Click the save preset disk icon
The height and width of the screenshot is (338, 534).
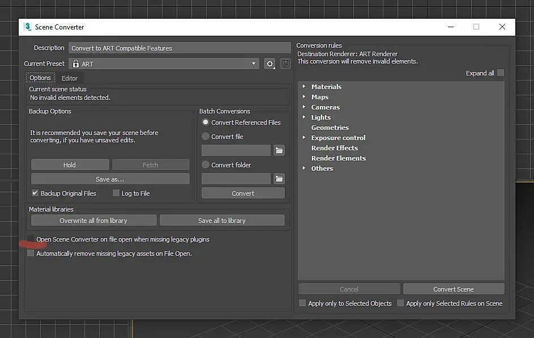tap(285, 64)
